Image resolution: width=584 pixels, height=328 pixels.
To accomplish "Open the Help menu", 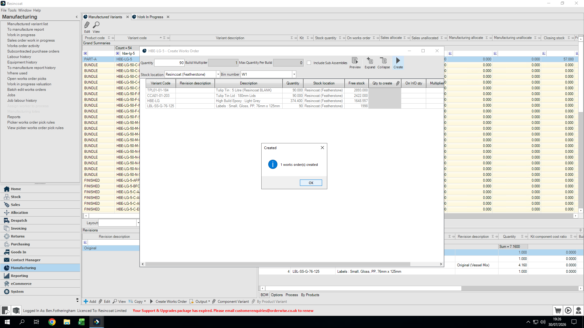I will (37, 10).
